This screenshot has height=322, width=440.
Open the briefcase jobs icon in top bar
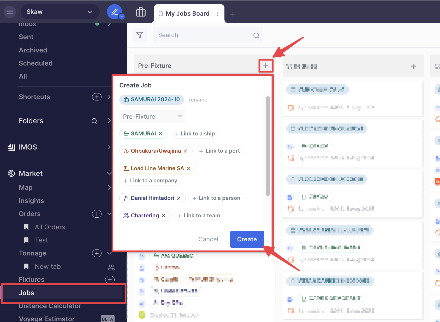coord(141,12)
